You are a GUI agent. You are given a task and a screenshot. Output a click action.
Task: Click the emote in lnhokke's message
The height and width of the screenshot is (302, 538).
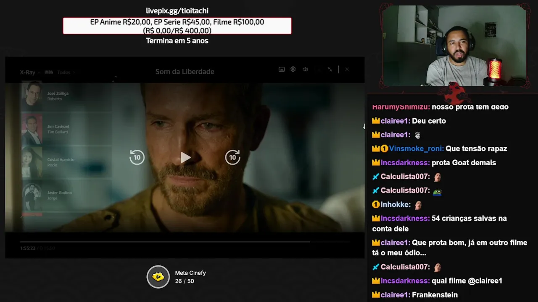(418, 205)
